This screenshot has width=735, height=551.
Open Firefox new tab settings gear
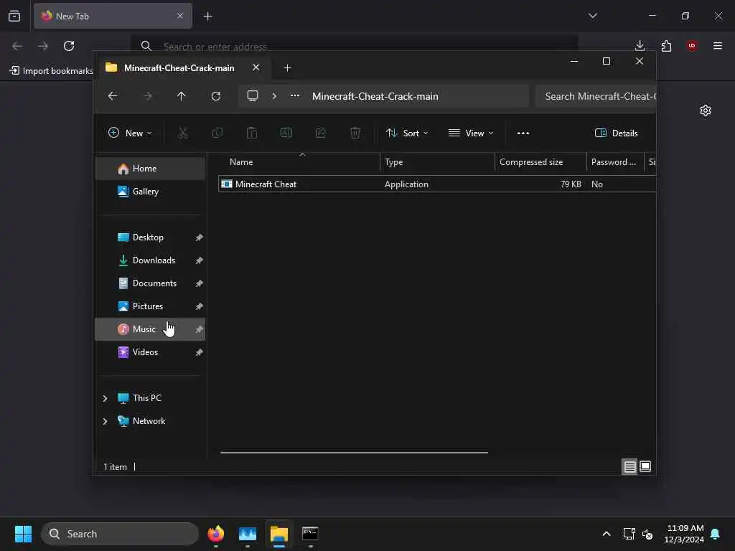point(706,110)
